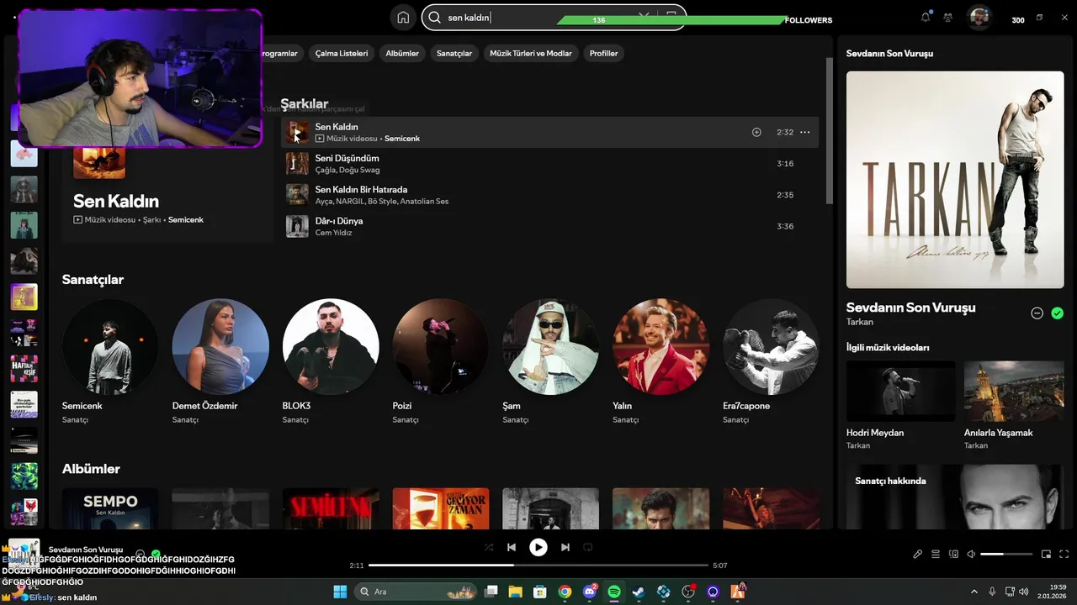Toggle the green saved checkmark in right panel
Screen dimensions: 1077x605
[1058, 313]
